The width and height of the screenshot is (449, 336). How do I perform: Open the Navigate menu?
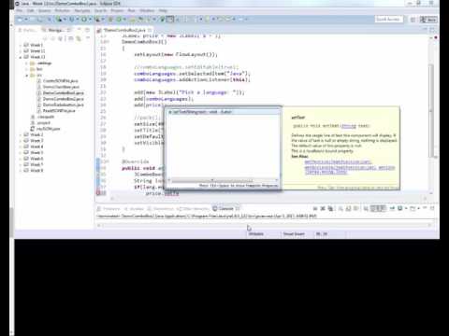click(x=82, y=10)
